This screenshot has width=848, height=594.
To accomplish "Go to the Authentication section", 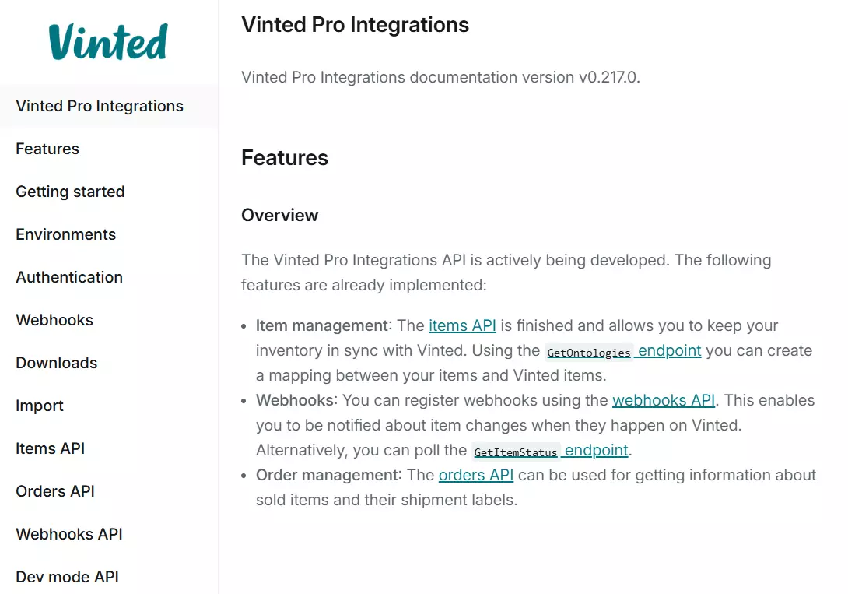I will pos(68,277).
